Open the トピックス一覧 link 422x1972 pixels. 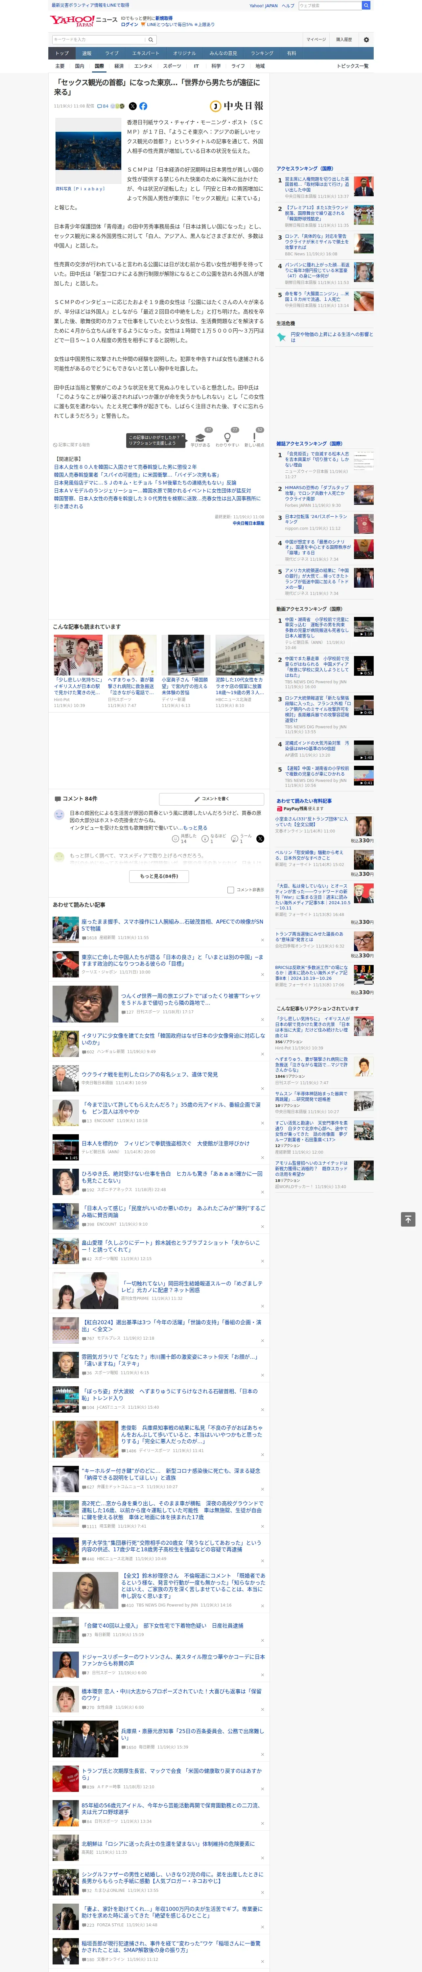pos(352,66)
